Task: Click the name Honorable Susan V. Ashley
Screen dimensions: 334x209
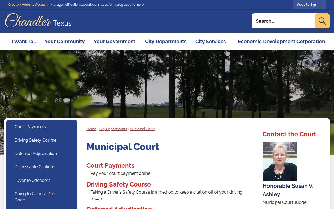Action: click(288, 190)
